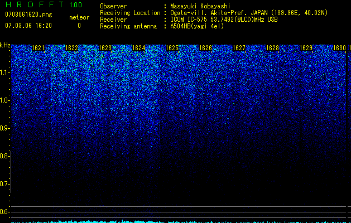Click the 1.1 frequency axis label
The width and height of the screenshot is (351, 223).
[4, 72]
